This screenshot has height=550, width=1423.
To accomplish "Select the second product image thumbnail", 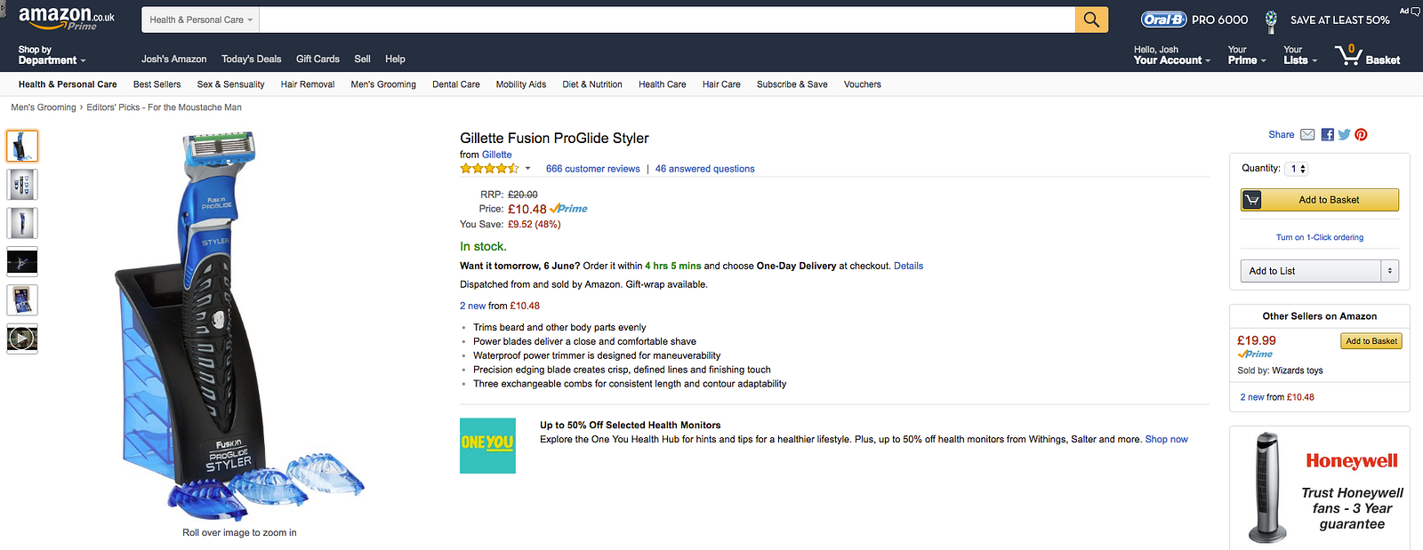I will click(x=22, y=185).
